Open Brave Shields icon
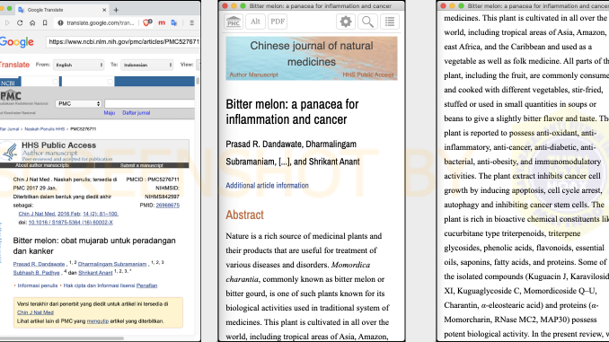Viewport: 609px width, 342px height. tap(147, 23)
